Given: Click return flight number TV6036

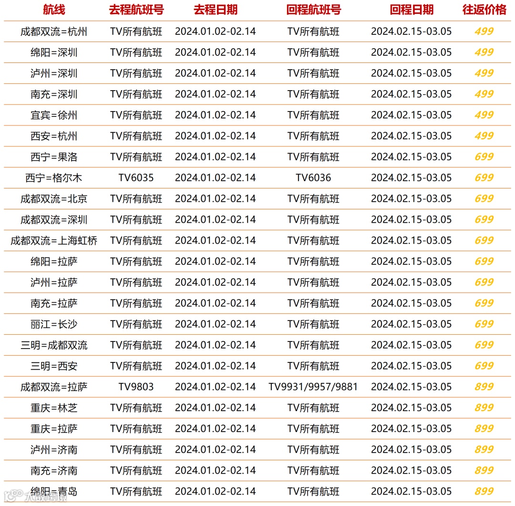Looking at the screenshot, I should click(313, 178).
